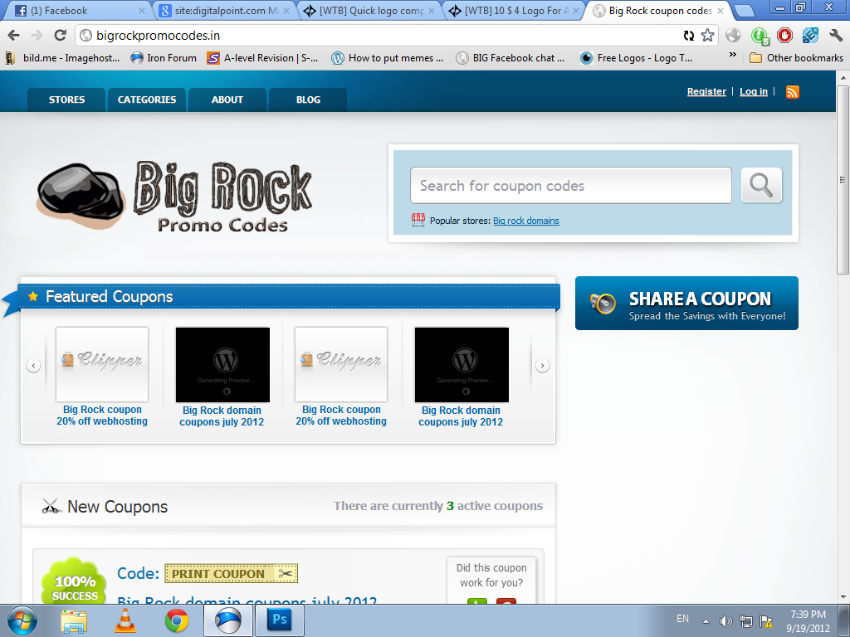The image size is (850, 637).
Task: Click the blue extension icon beside the wrench
Action: coord(810,35)
